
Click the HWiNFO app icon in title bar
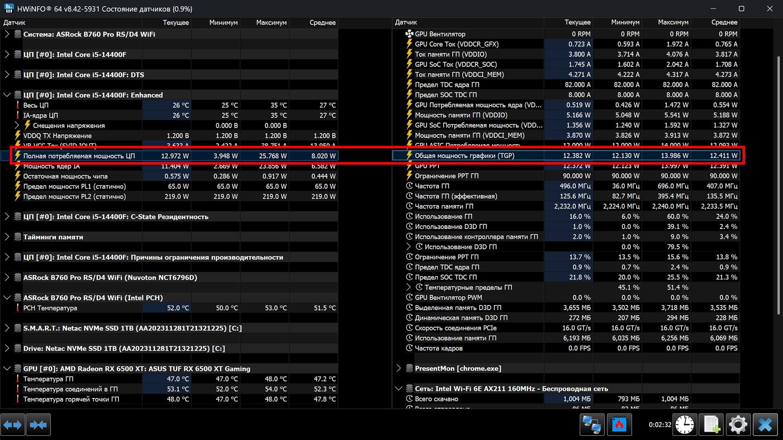pos(9,9)
